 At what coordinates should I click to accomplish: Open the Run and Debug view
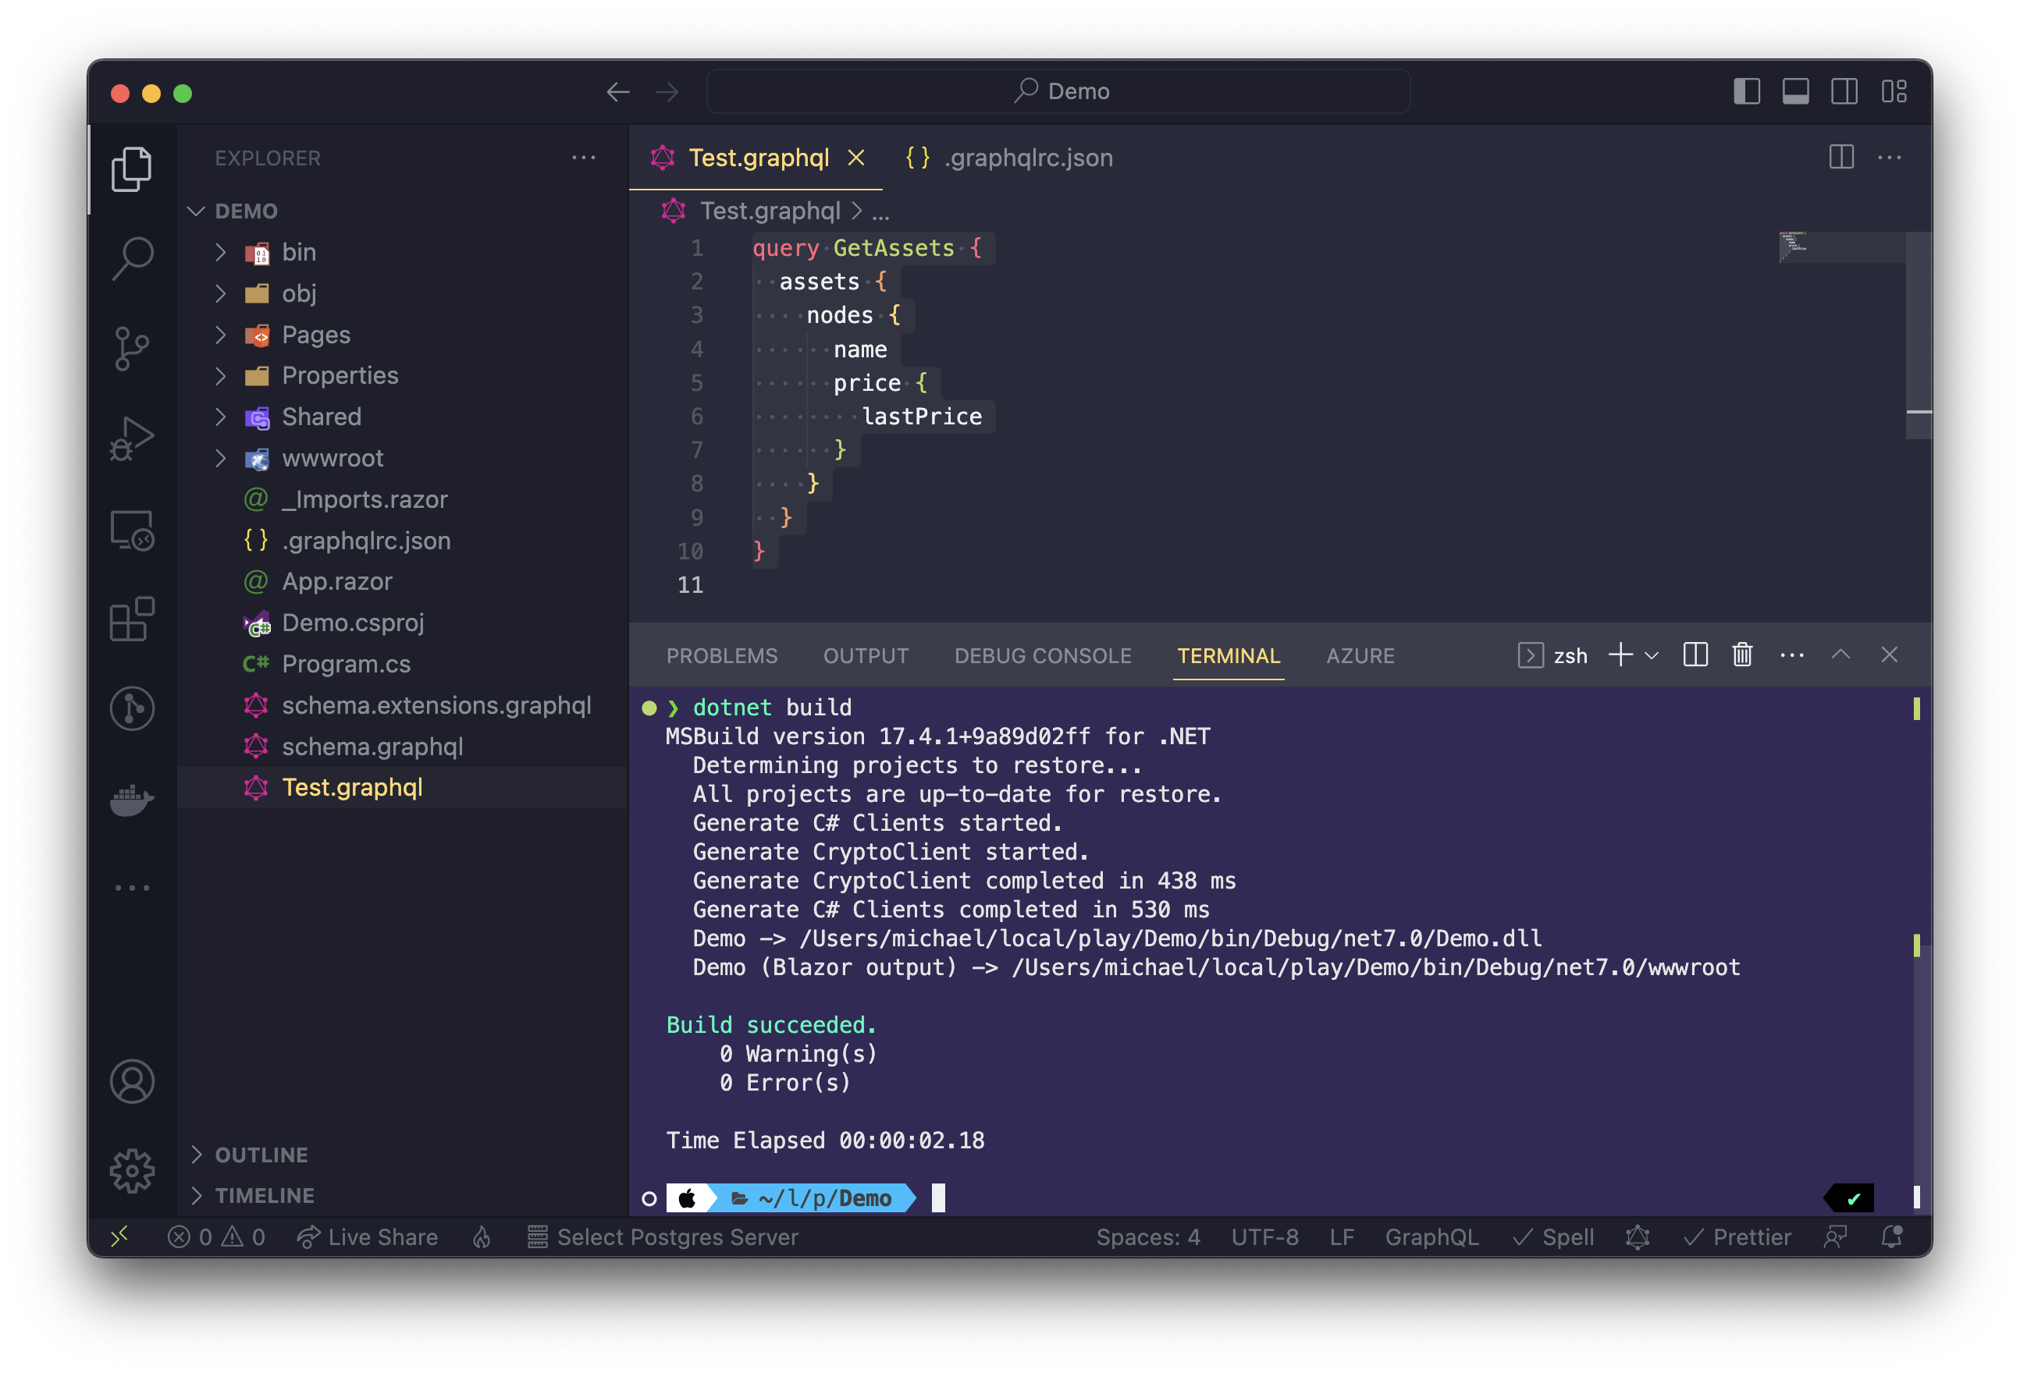click(x=132, y=439)
